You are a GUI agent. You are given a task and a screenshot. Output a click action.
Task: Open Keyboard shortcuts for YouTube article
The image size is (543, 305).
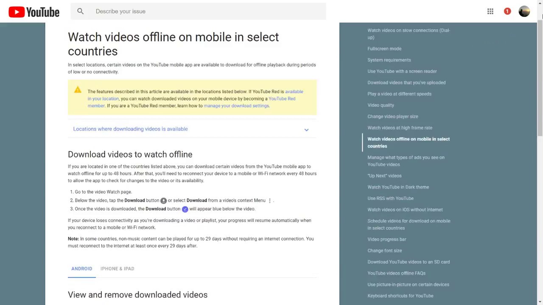click(x=400, y=296)
